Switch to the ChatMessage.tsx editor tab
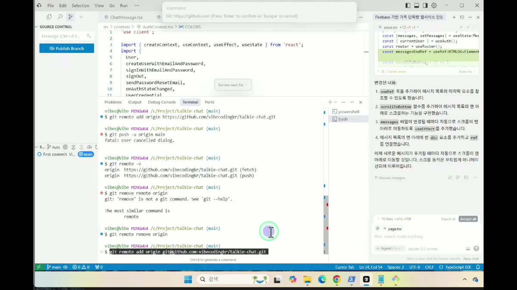 (126, 17)
